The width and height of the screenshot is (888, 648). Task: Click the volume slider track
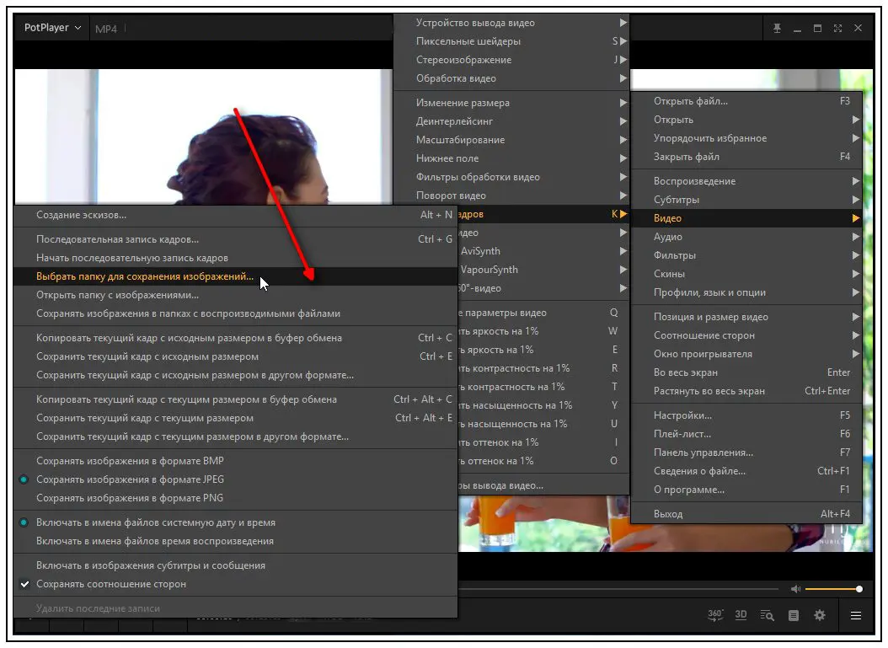coord(832,589)
